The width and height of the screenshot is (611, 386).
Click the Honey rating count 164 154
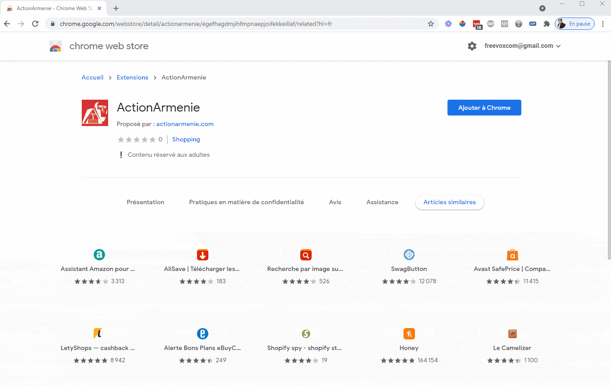[x=428, y=360]
